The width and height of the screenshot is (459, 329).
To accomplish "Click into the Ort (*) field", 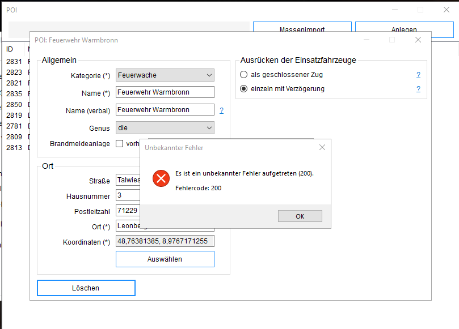I will (128, 226).
